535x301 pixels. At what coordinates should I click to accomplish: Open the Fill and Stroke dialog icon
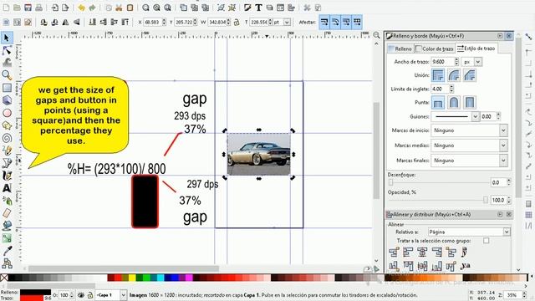247,8
